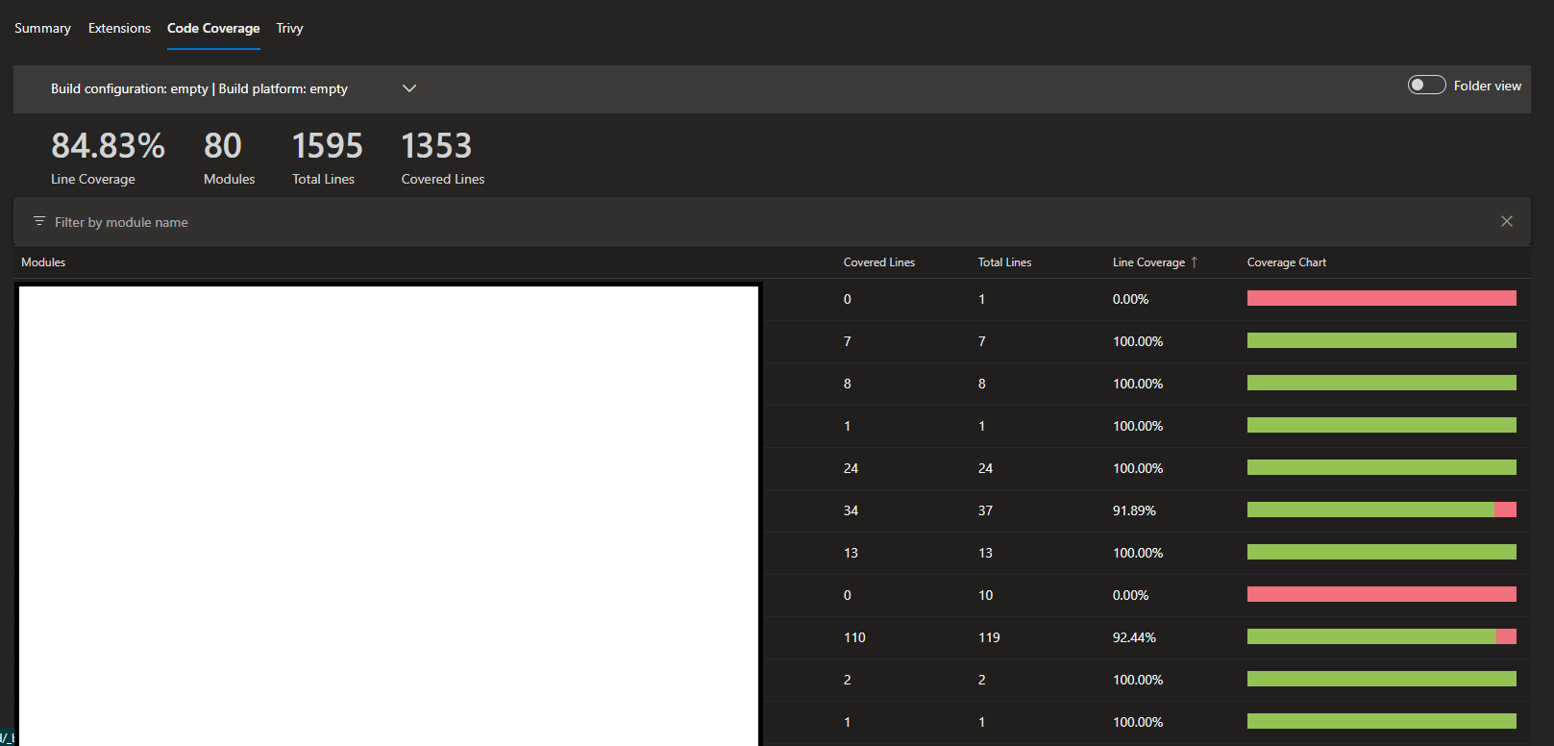The image size is (1554, 746).
Task: Sort by the Line Coverage column header
Action: pyautogui.click(x=1148, y=261)
